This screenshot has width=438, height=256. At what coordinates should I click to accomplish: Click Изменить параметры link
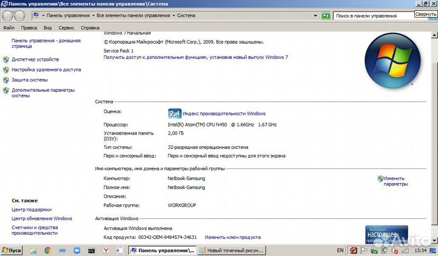[395, 181]
